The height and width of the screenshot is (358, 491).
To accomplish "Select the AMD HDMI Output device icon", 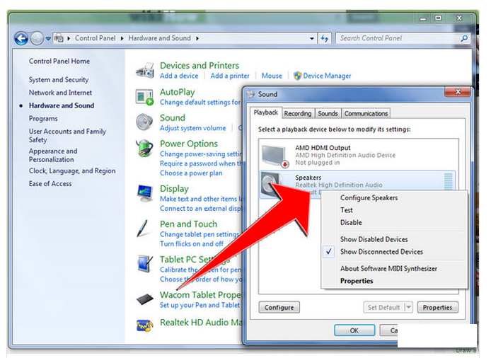I will pyautogui.click(x=274, y=155).
